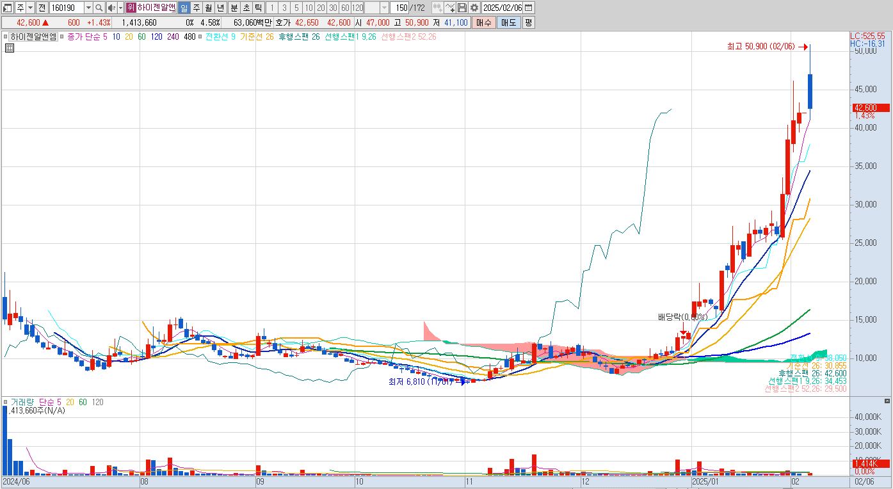Search for a stock with the magnifier icon
This screenshot has height=489, width=893.
click(99, 8)
